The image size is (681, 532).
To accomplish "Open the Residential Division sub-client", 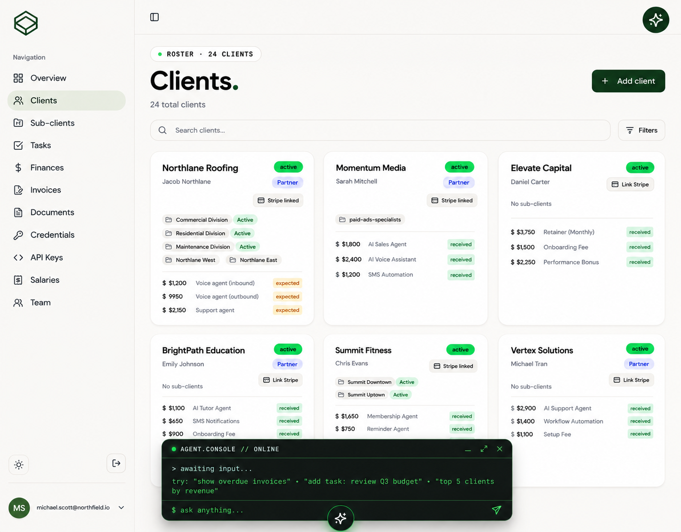I will (x=195, y=233).
